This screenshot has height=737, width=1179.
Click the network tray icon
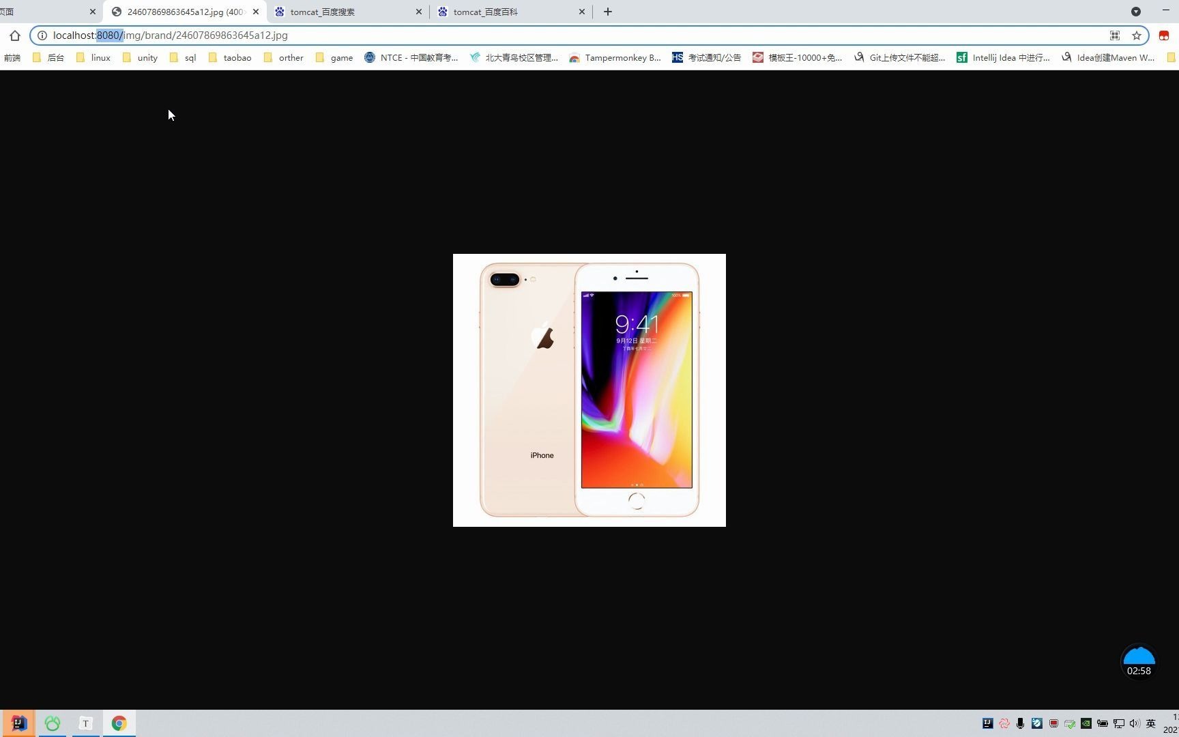coord(1119,723)
